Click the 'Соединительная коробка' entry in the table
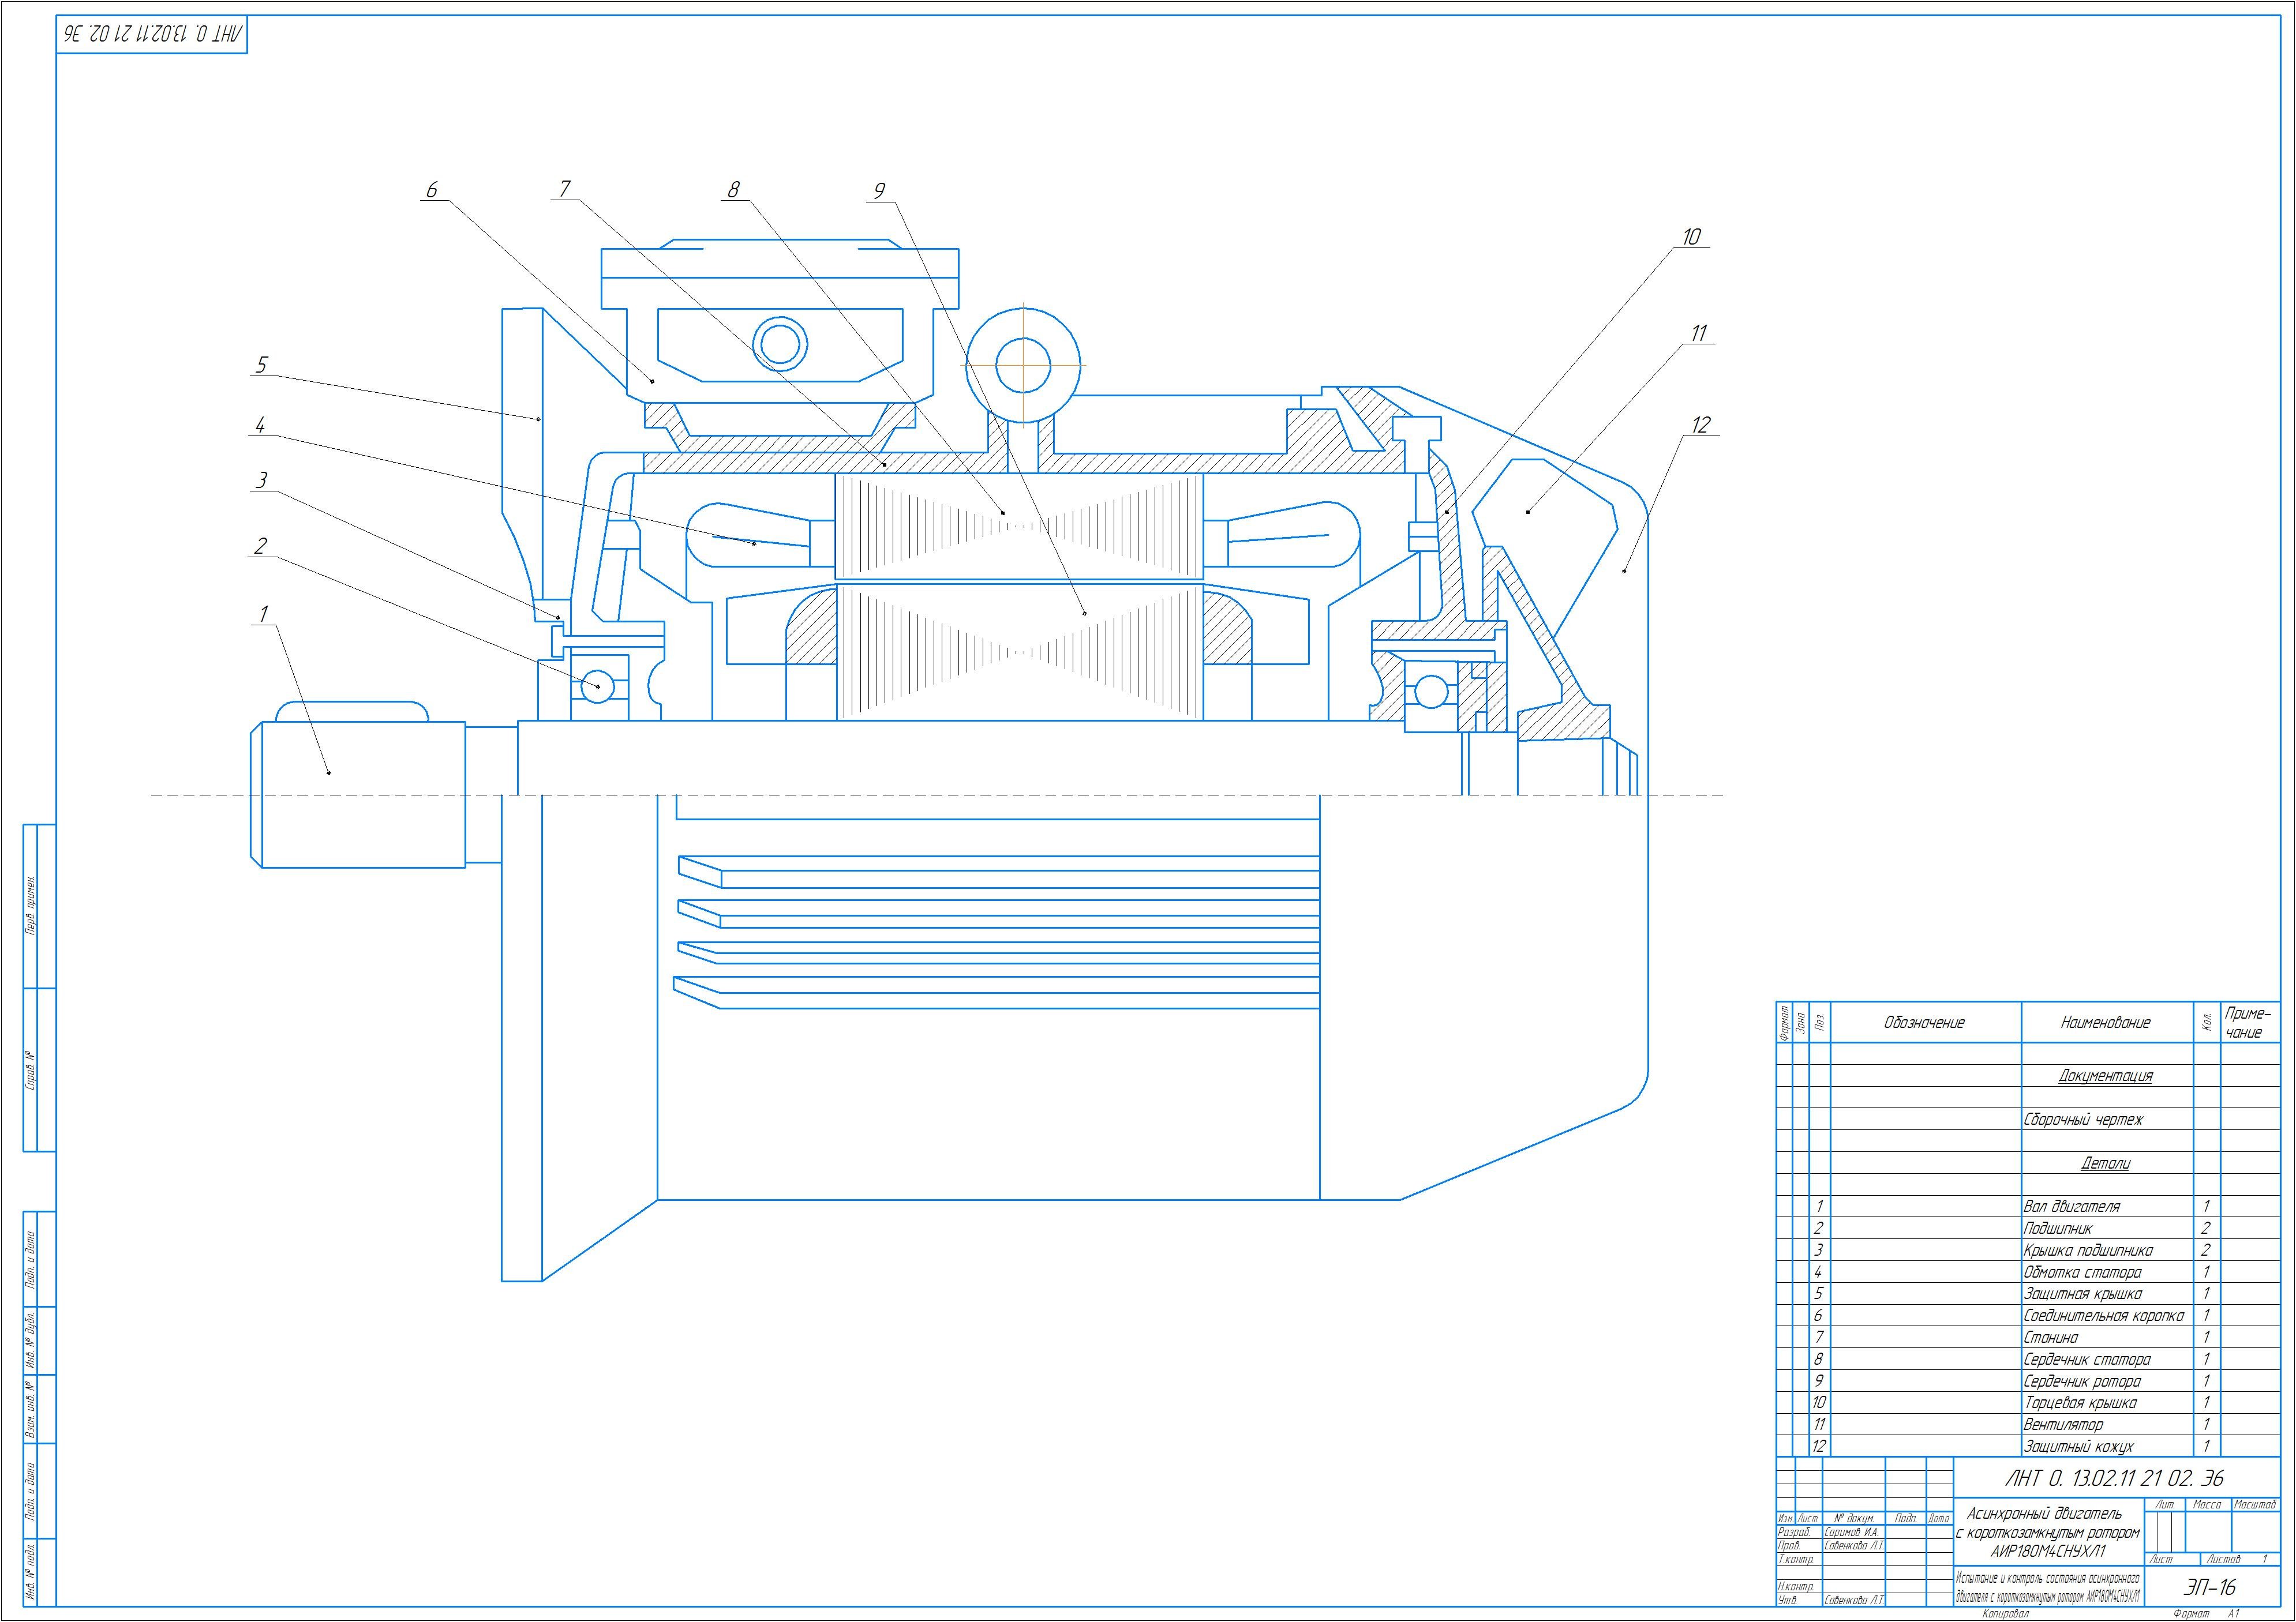The width and height of the screenshot is (2296, 1622). coord(2103,1315)
